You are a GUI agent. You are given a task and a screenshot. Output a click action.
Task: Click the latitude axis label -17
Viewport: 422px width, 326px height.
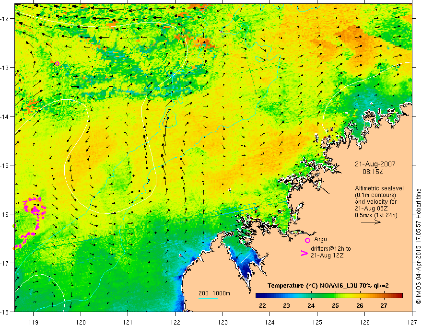pyautogui.click(x=5, y=263)
